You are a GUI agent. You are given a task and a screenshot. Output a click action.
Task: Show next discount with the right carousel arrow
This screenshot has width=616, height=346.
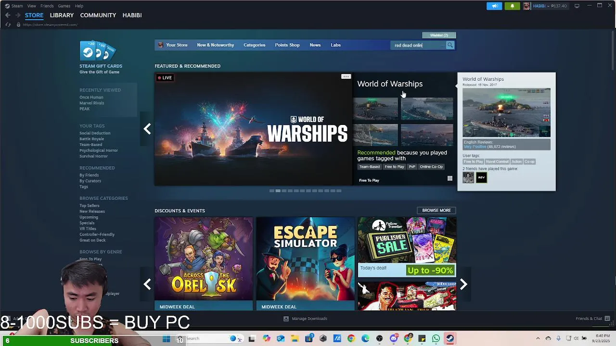(x=463, y=284)
